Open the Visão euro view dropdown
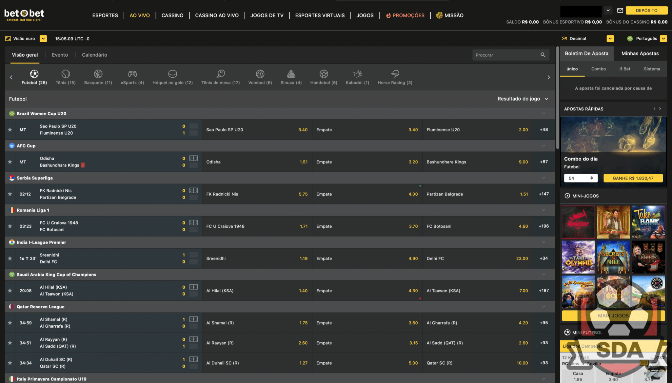 43,39
